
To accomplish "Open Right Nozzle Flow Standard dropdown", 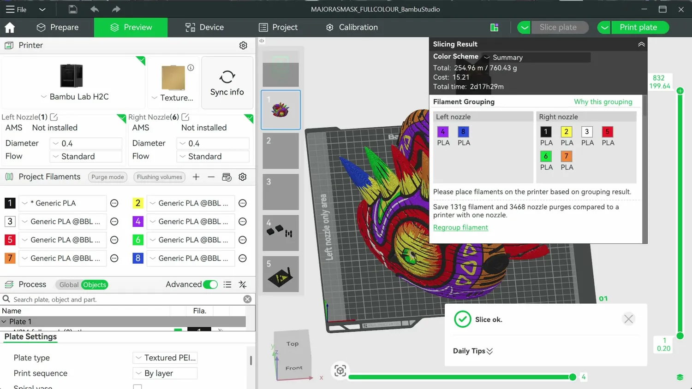I will coord(213,156).
